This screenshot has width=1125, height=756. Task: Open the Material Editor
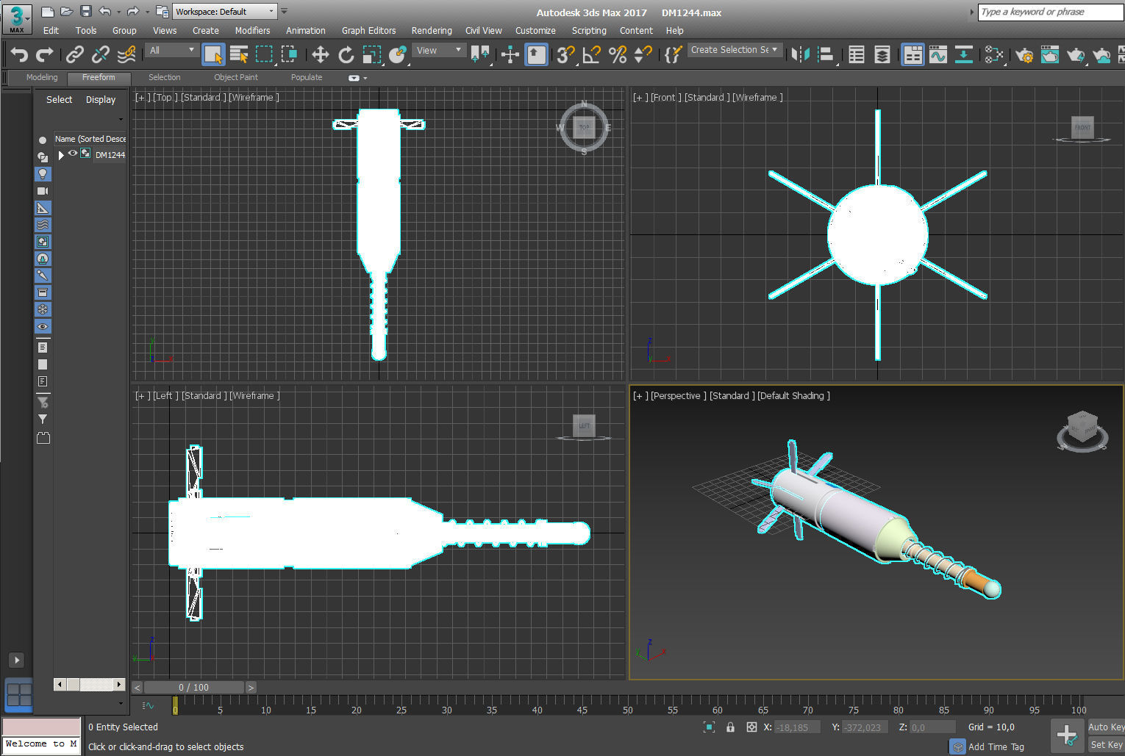[x=994, y=54]
